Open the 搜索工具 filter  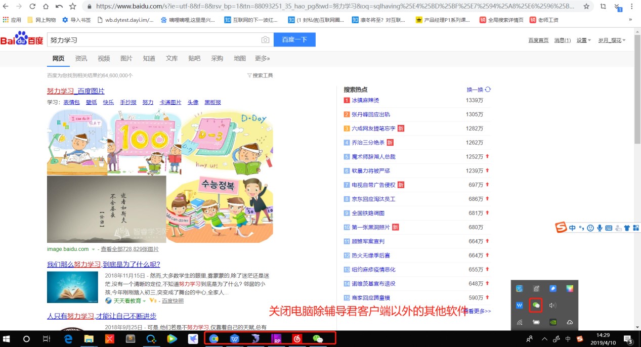[x=260, y=75]
